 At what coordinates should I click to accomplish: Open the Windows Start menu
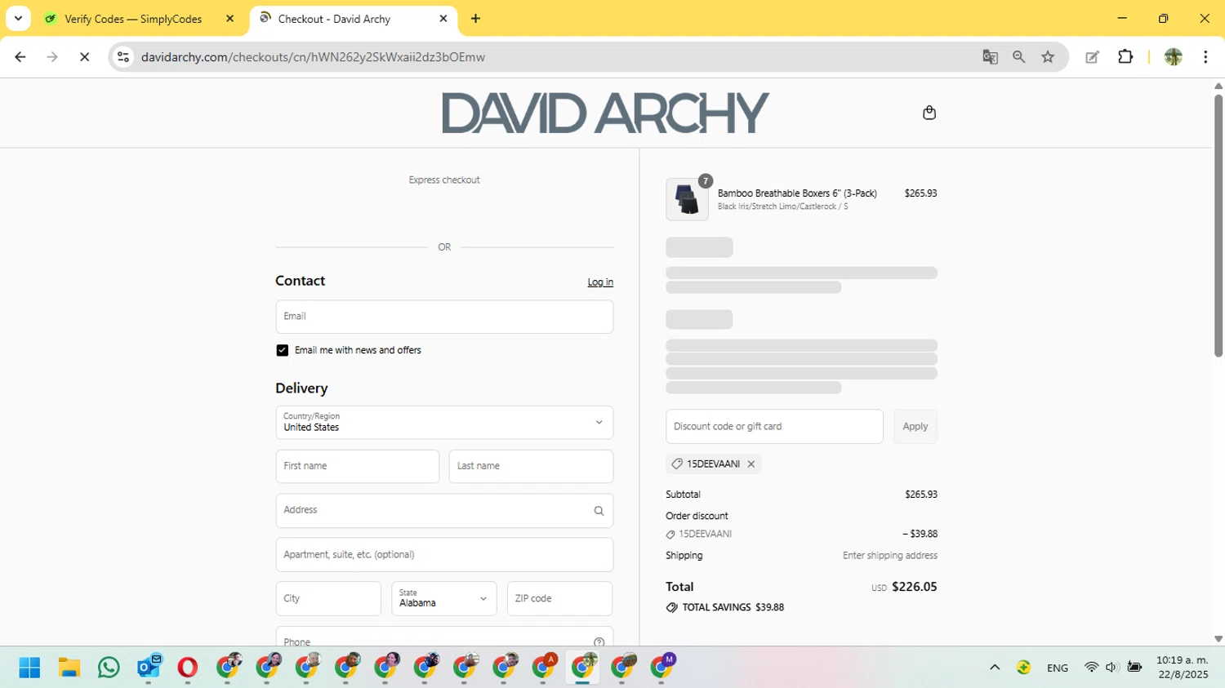[x=29, y=668]
